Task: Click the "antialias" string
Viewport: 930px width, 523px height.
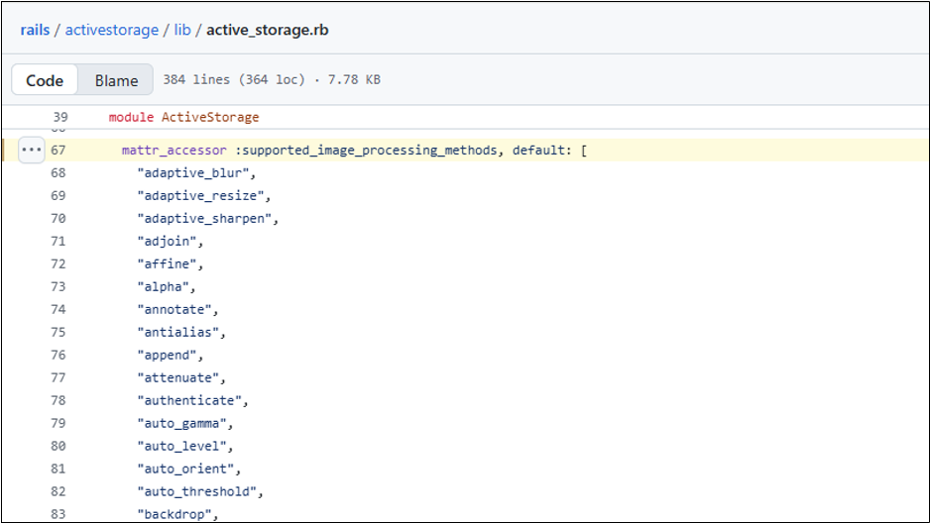Action: (x=177, y=332)
